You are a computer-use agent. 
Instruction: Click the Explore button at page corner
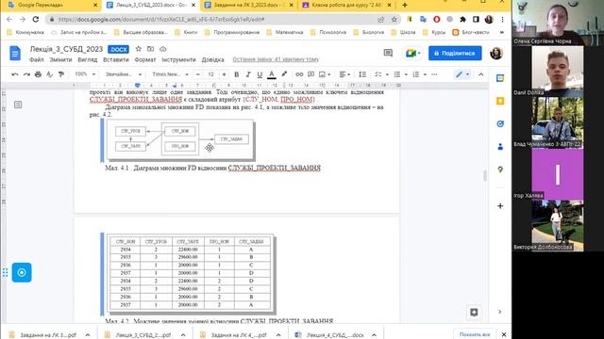point(474,312)
